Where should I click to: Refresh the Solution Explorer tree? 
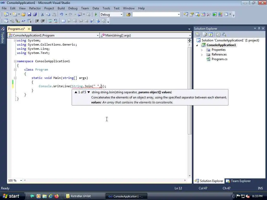pyautogui.click(x=211, y=35)
